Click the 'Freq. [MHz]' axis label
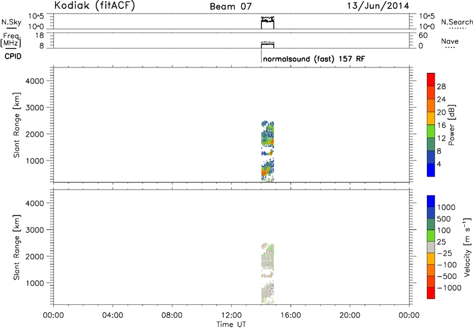The width and height of the screenshot is (473, 328). pos(11,40)
